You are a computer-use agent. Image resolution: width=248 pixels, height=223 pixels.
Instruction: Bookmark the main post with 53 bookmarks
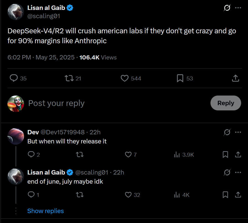[180, 78]
